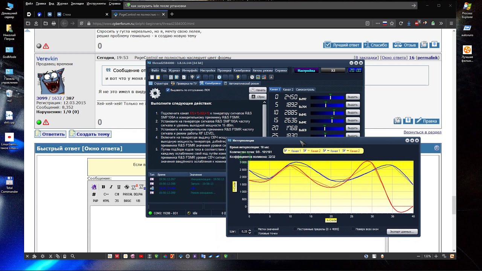Viewport: 482px width, 271px height.
Task: Adjust the slider for row 5 (0x764)
Action: pos(327,105)
